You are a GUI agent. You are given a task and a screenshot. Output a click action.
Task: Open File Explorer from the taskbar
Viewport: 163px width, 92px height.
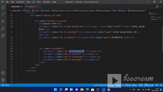click(x=82, y=90)
